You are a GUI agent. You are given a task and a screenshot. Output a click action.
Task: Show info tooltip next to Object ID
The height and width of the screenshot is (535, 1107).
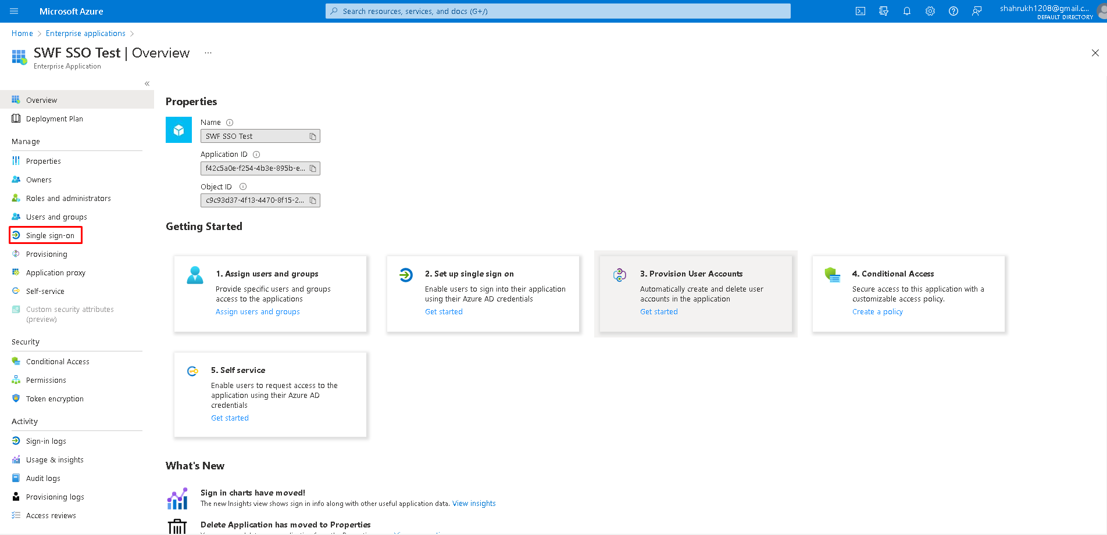click(x=243, y=186)
